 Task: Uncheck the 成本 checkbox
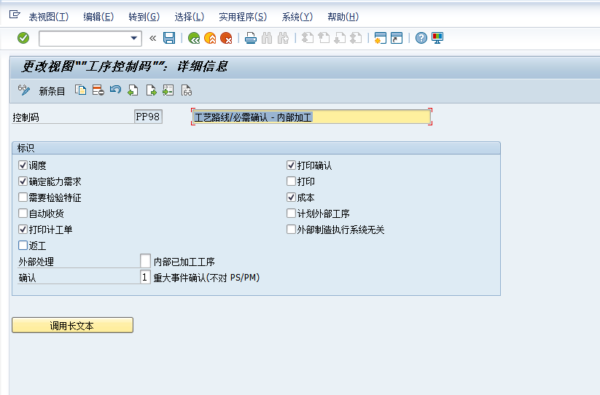291,197
